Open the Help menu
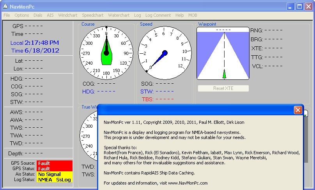 179,15
